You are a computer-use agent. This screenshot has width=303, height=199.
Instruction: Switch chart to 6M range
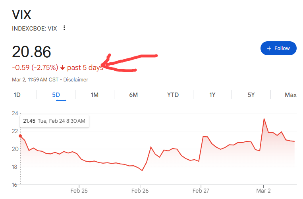pyautogui.click(x=133, y=95)
